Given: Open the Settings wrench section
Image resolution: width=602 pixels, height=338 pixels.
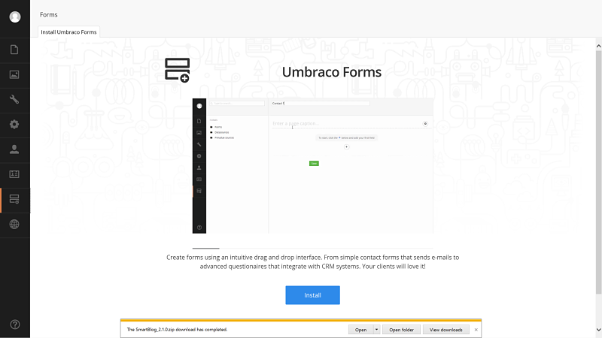Looking at the screenshot, I should pyautogui.click(x=15, y=100).
